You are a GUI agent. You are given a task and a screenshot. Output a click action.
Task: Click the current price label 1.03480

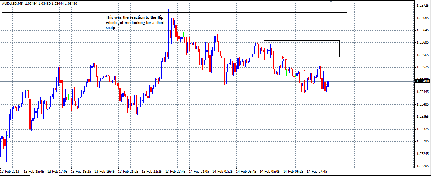[422, 81]
